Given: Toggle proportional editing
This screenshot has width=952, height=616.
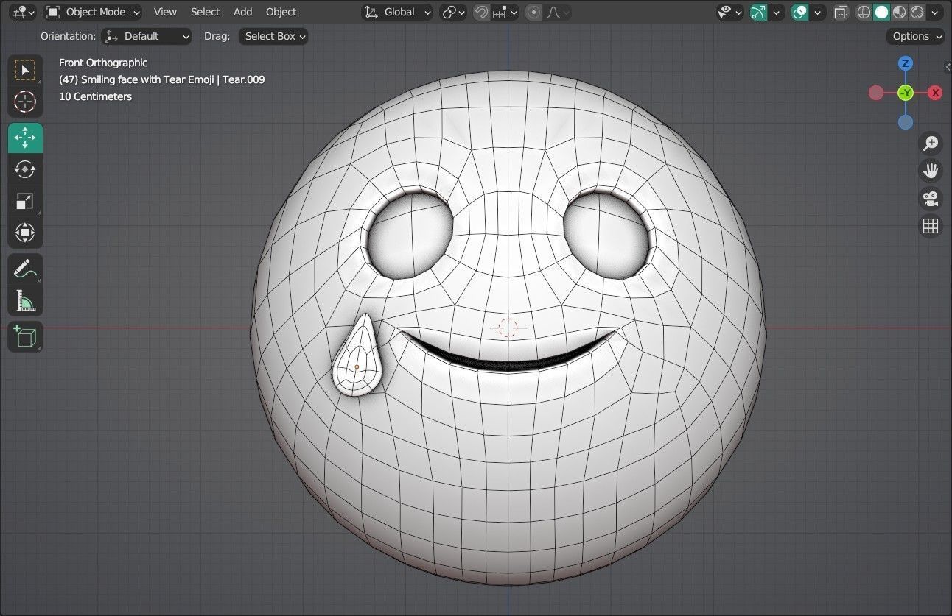Looking at the screenshot, I should point(534,12).
